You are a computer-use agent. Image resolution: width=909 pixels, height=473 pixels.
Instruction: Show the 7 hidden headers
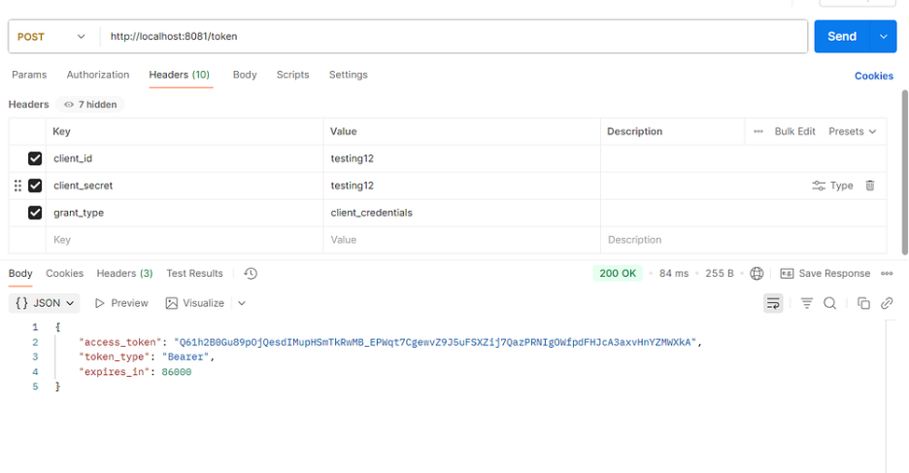[x=93, y=104]
